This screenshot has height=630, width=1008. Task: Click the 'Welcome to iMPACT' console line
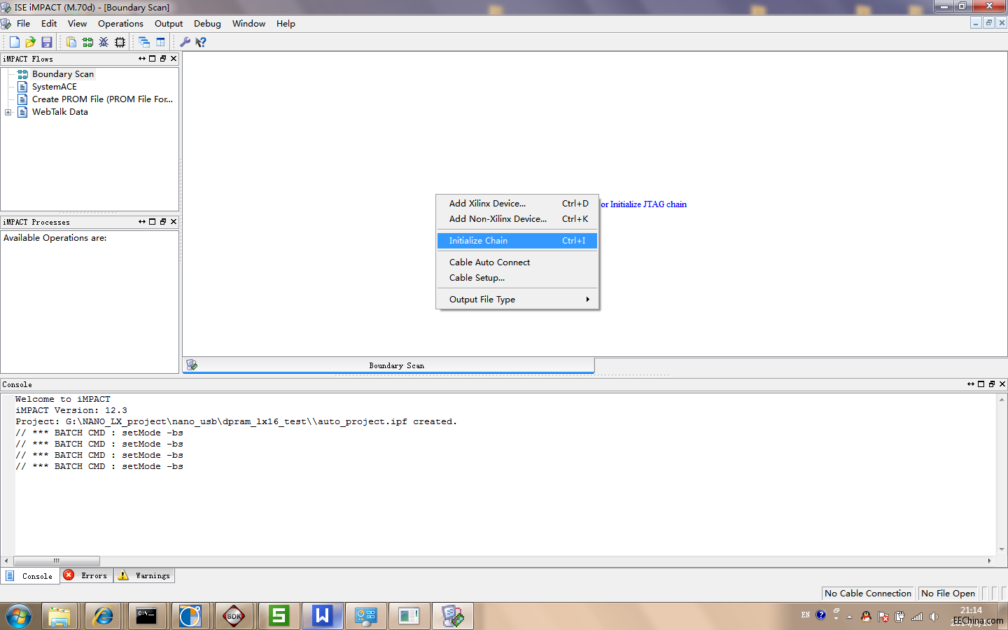tap(63, 400)
